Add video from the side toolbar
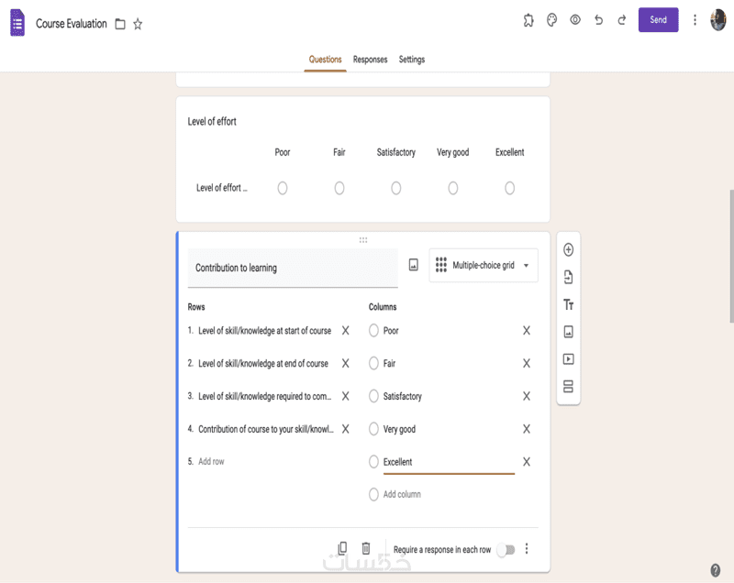The width and height of the screenshot is (734, 583). (x=568, y=359)
